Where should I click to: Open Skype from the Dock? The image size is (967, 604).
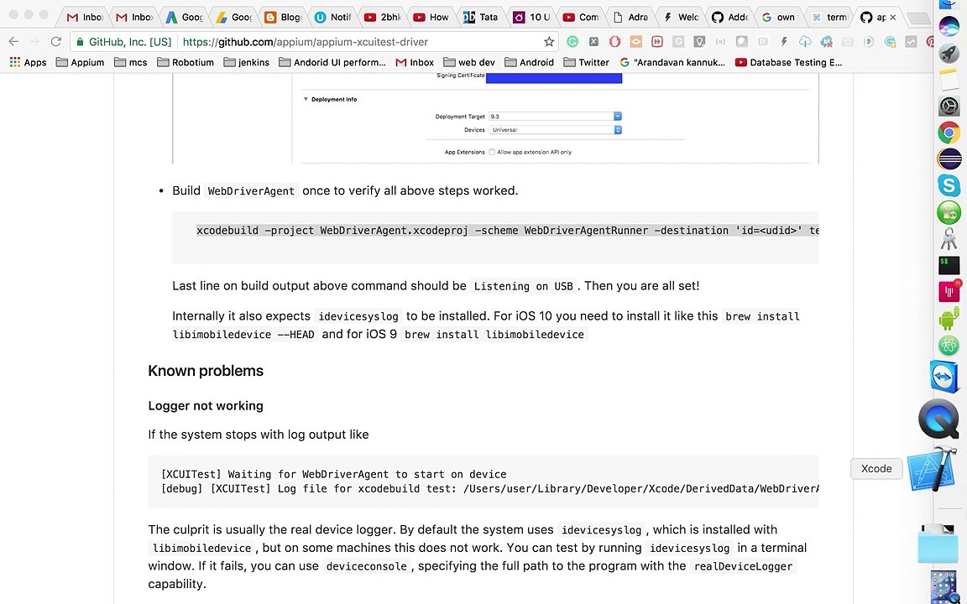[949, 185]
